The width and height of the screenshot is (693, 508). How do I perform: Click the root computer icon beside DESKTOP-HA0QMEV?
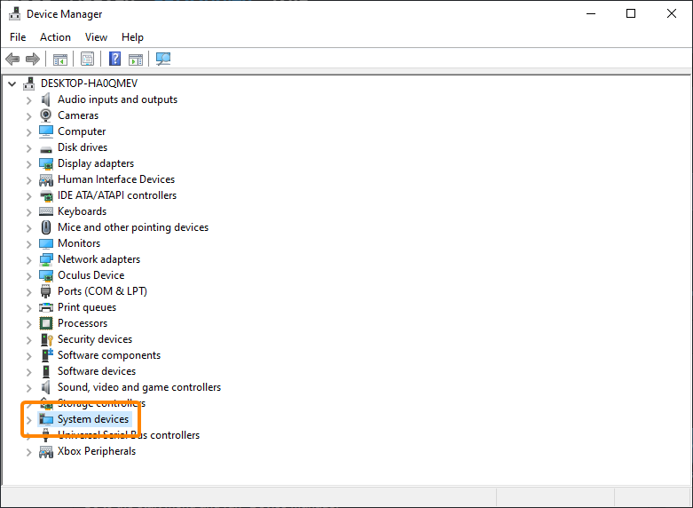click(28, 83)
